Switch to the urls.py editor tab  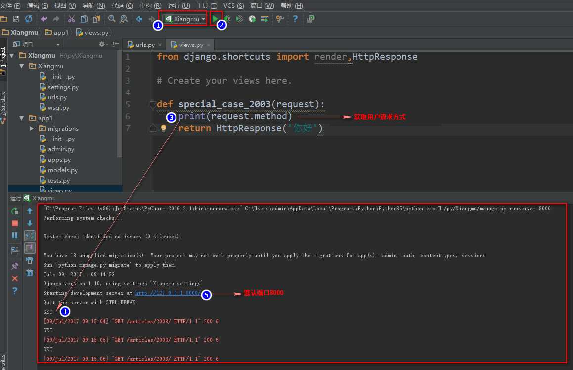click(144, 45)
